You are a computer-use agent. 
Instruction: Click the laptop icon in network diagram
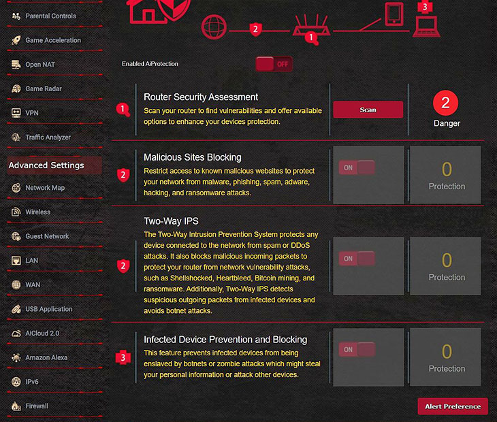pyautogui.click(x=426, y=27)
